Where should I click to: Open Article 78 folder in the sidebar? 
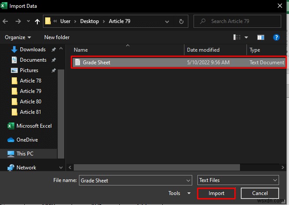(31, 81)
